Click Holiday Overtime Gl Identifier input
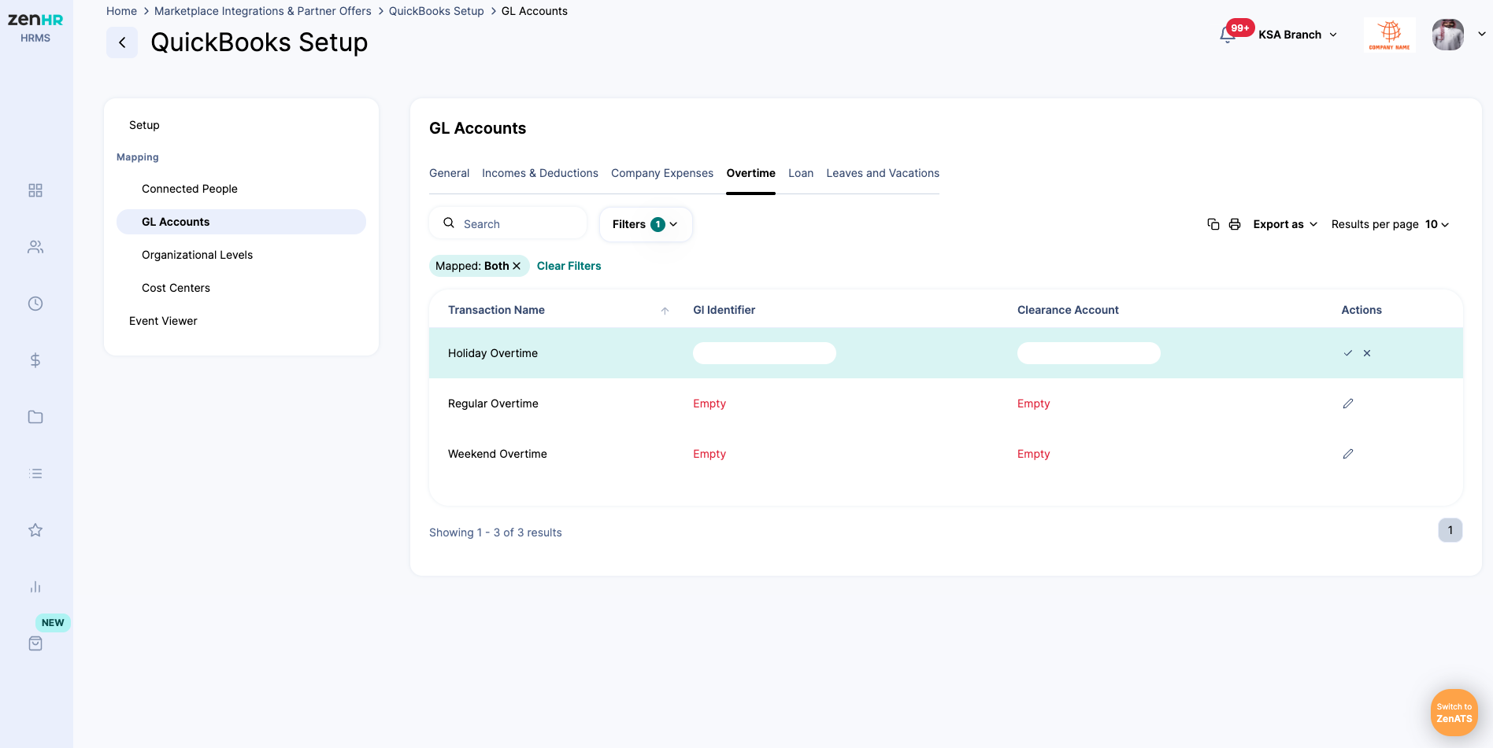Screen dimensions: 1493x748 point(765,353)
